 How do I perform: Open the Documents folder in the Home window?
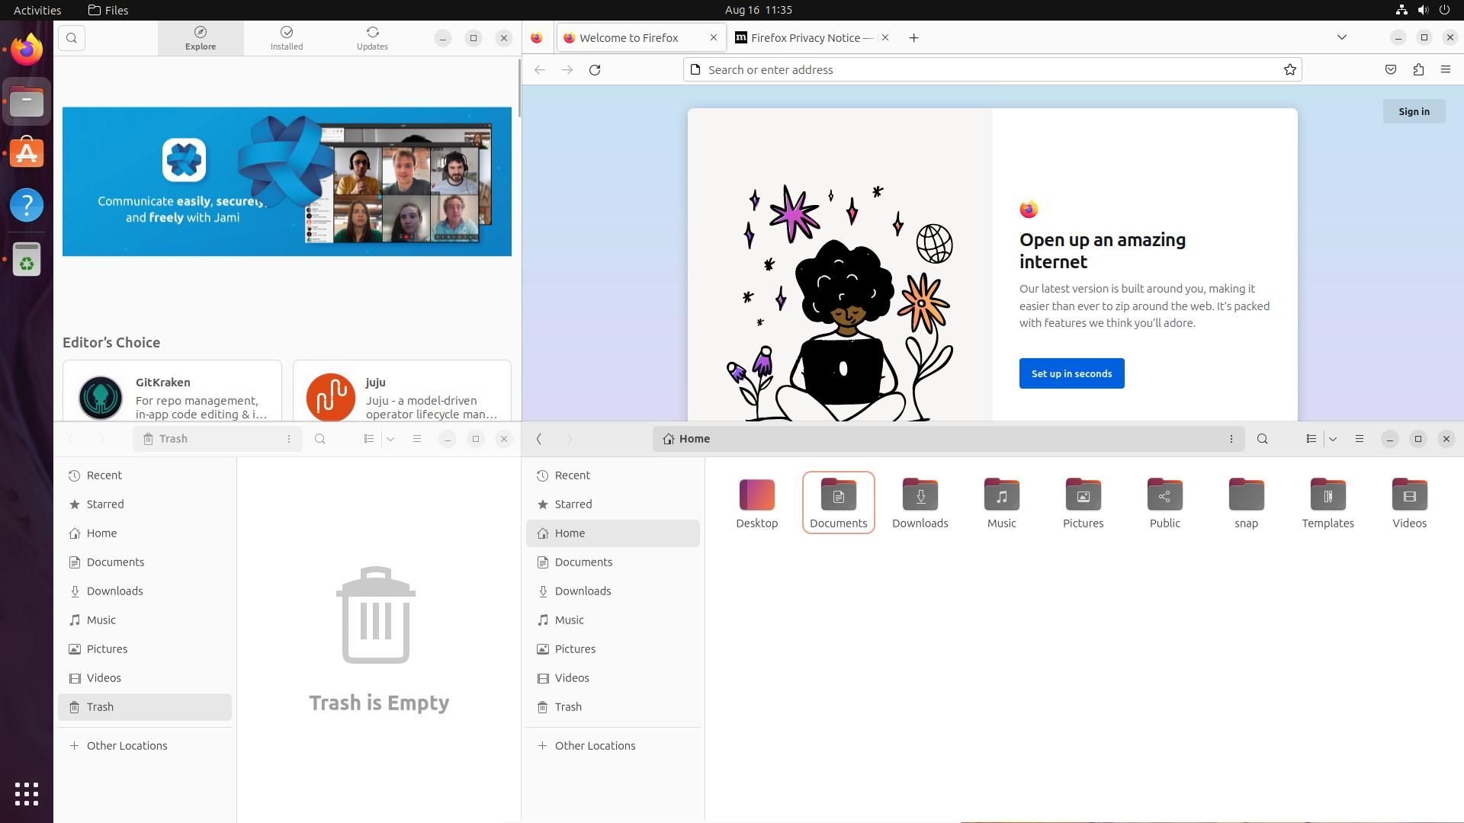(838, 502)
